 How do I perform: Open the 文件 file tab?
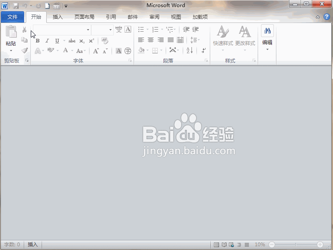click(x=12, y=17)
